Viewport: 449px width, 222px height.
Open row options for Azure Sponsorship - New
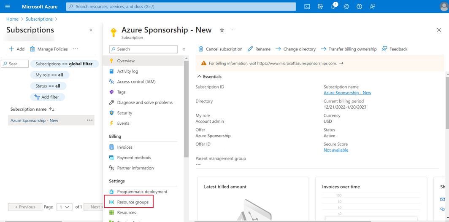[x=90, y=120]
